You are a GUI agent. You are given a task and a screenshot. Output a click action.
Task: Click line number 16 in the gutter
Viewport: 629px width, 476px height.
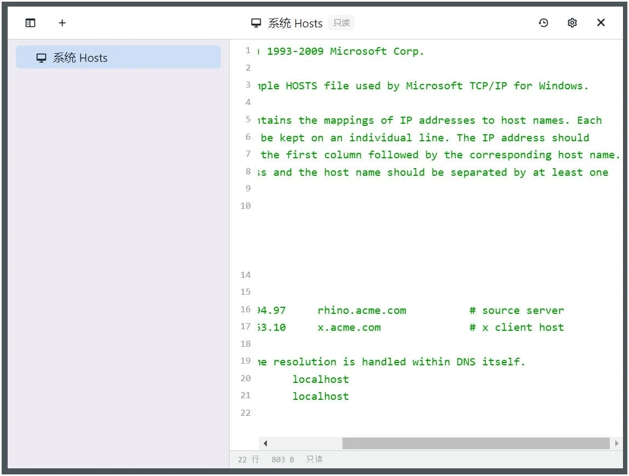pos(245,309)
